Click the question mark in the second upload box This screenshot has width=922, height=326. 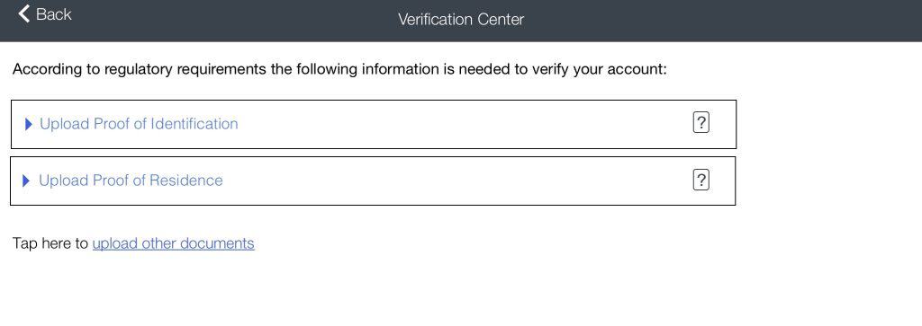click(x=701, y=180)
